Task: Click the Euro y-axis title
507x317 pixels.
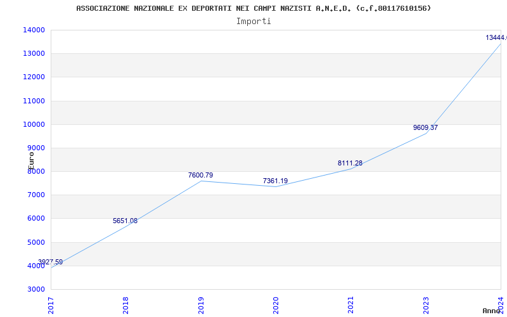Action: tap(31, 160)
